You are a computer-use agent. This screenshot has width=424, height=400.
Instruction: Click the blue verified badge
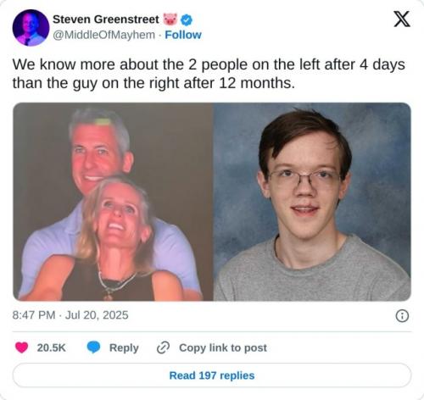[x=187, y=20]
